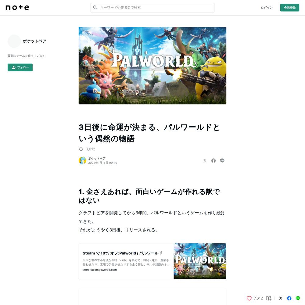View the Palworld header image
Screen dimensions: 305x305
click(152, 66)
